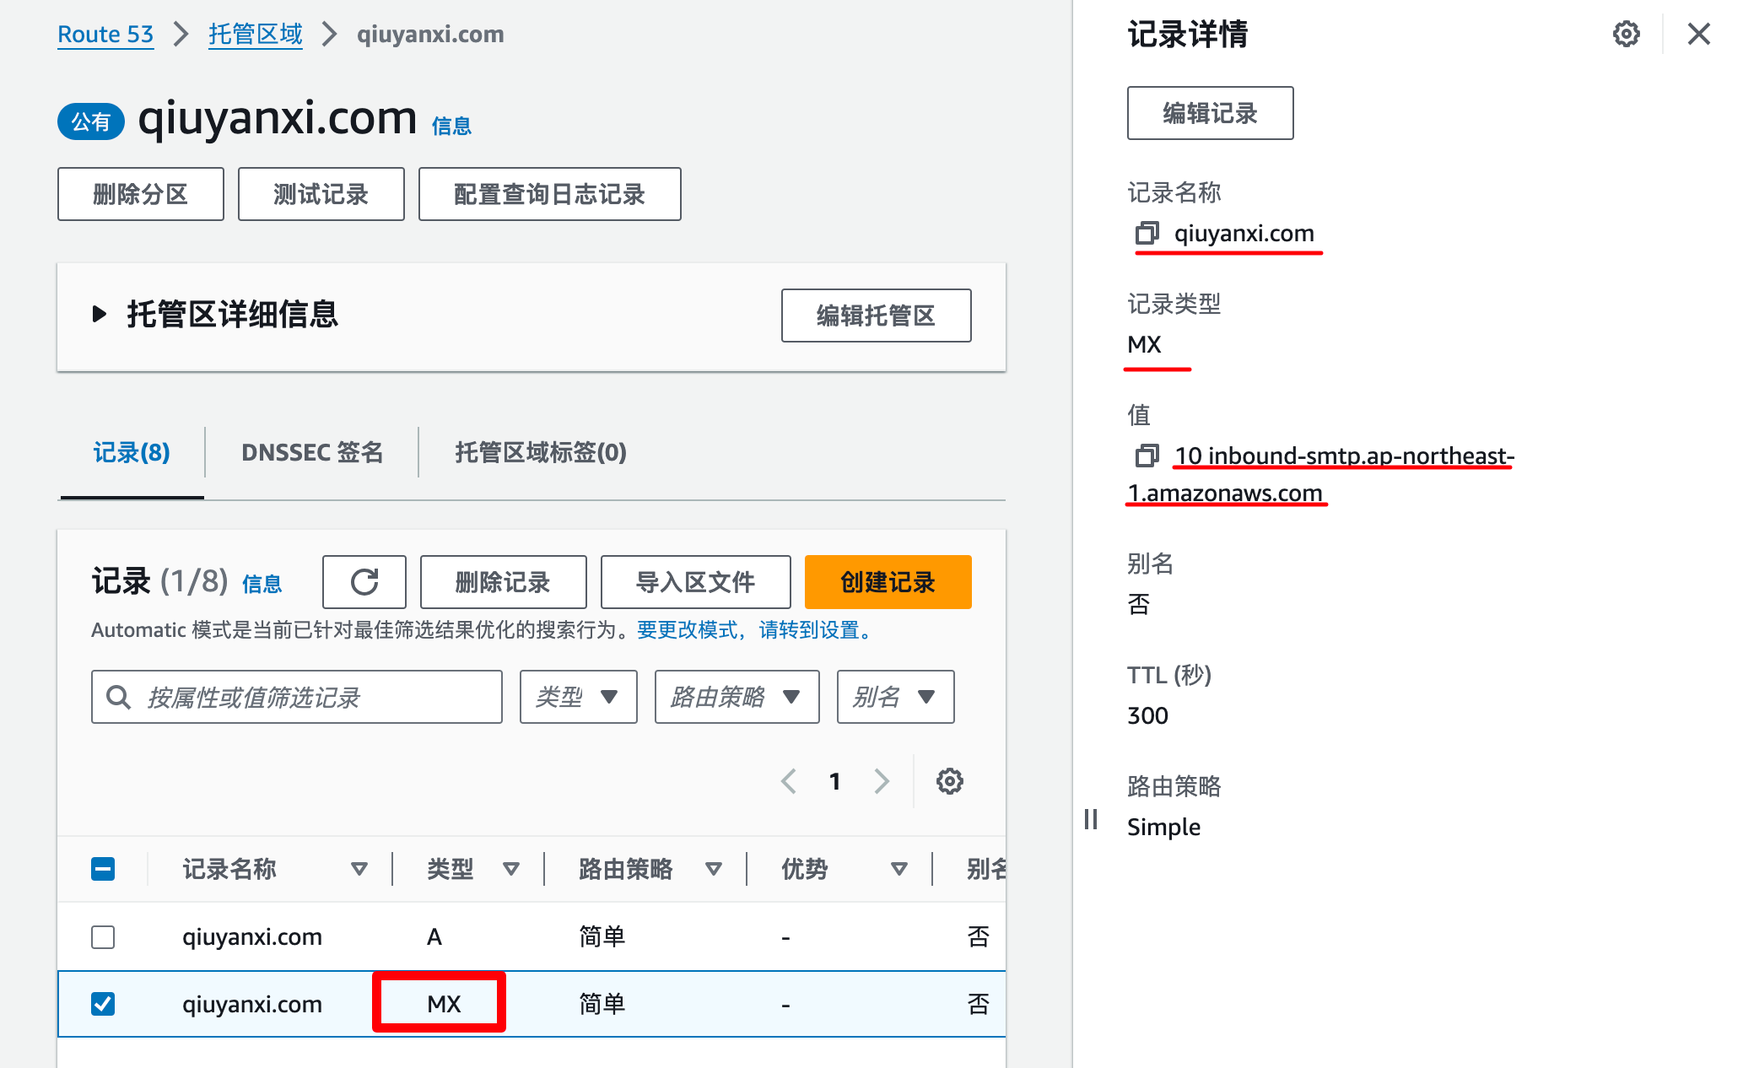This screenshot has width=1743, height=1068.
Task: Go to previous records page
Action: tap(789, 781)
